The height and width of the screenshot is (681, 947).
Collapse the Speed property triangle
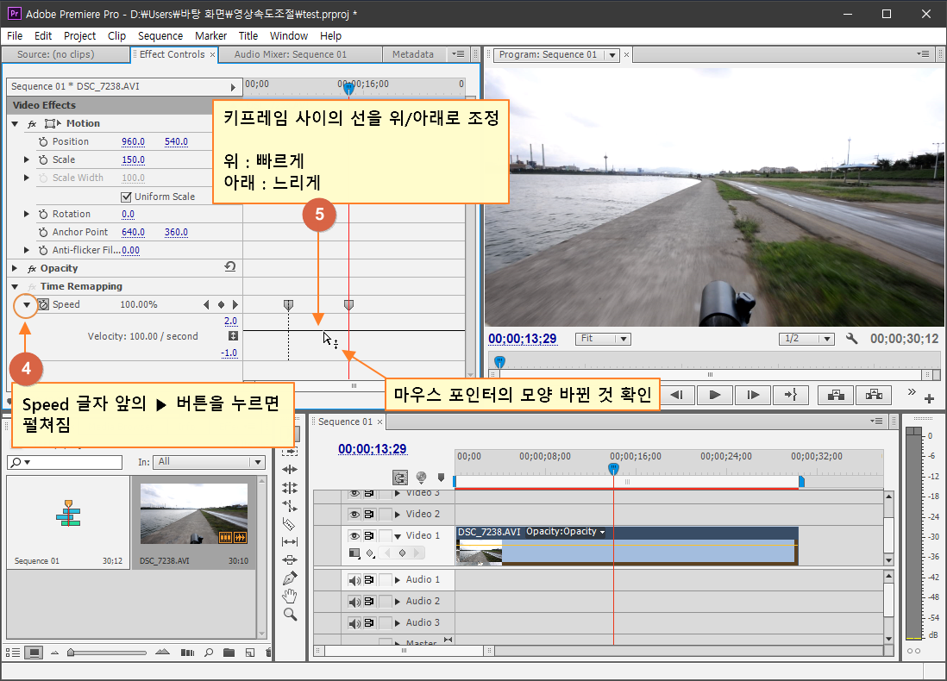pyautogui.click(x=27, y=305)
